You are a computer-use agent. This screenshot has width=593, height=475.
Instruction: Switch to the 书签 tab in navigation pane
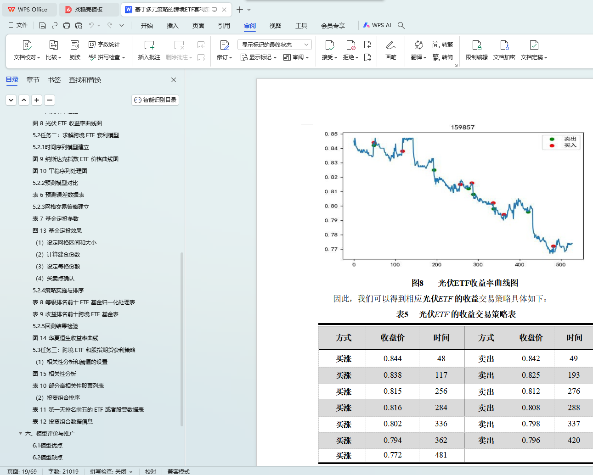click(54, 80)
